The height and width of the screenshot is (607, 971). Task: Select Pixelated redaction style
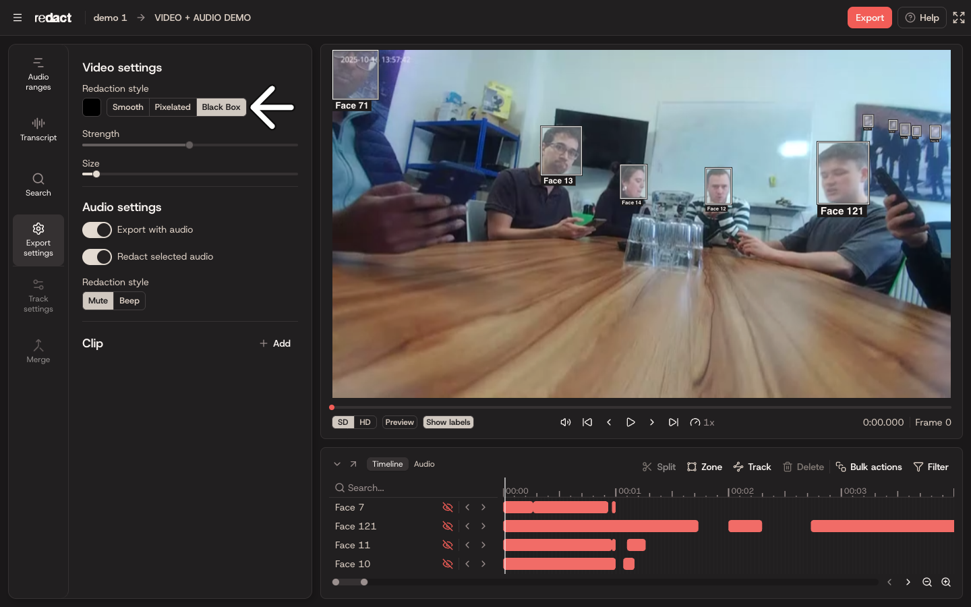point(173,107)
